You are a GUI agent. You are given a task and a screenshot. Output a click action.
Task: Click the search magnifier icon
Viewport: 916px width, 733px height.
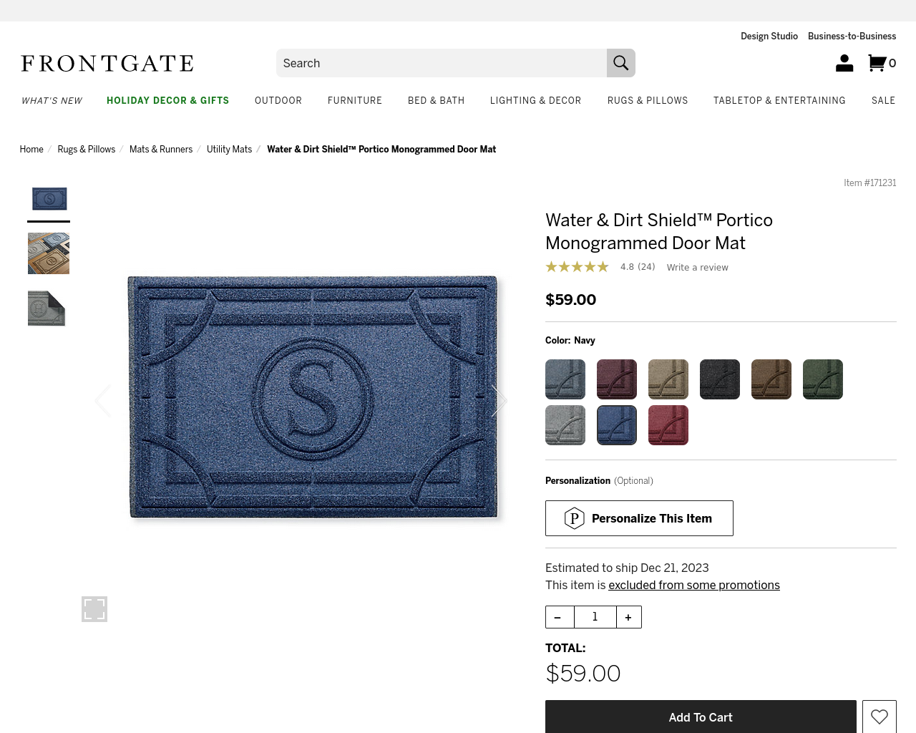[x=620, y=63]
